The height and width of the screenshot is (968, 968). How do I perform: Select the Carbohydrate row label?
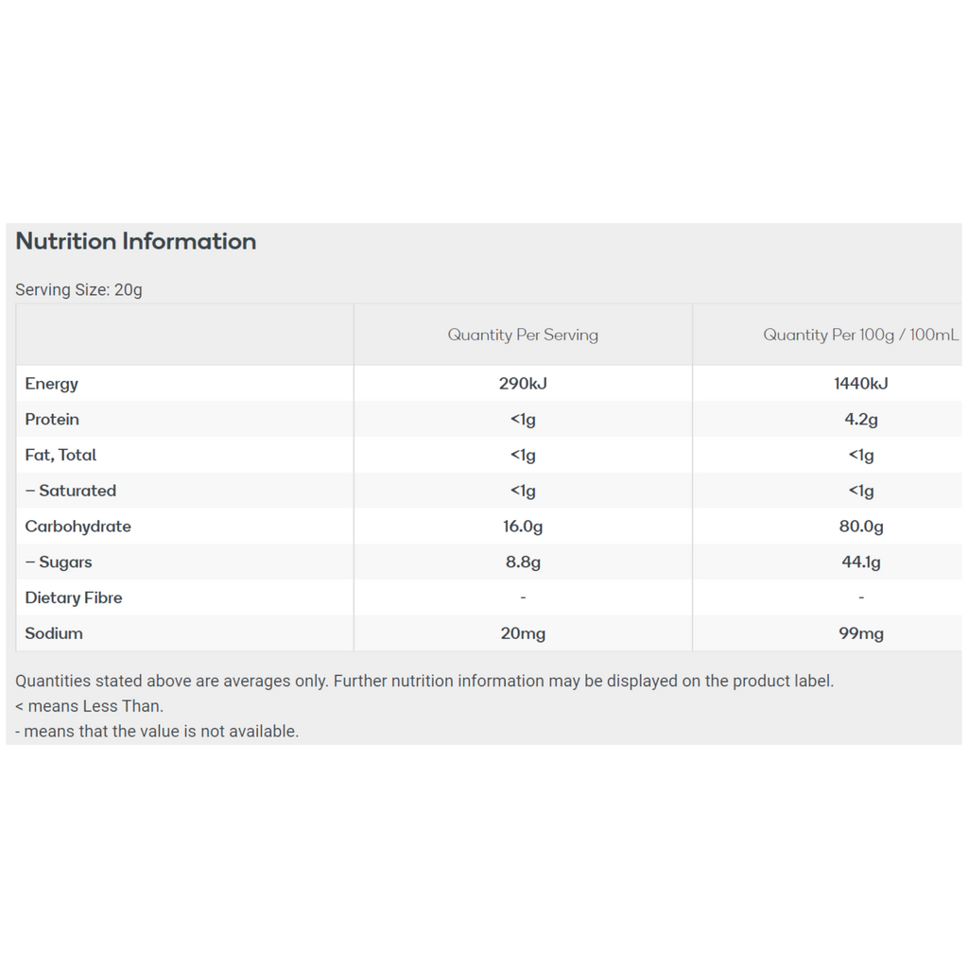click(78, 527)
